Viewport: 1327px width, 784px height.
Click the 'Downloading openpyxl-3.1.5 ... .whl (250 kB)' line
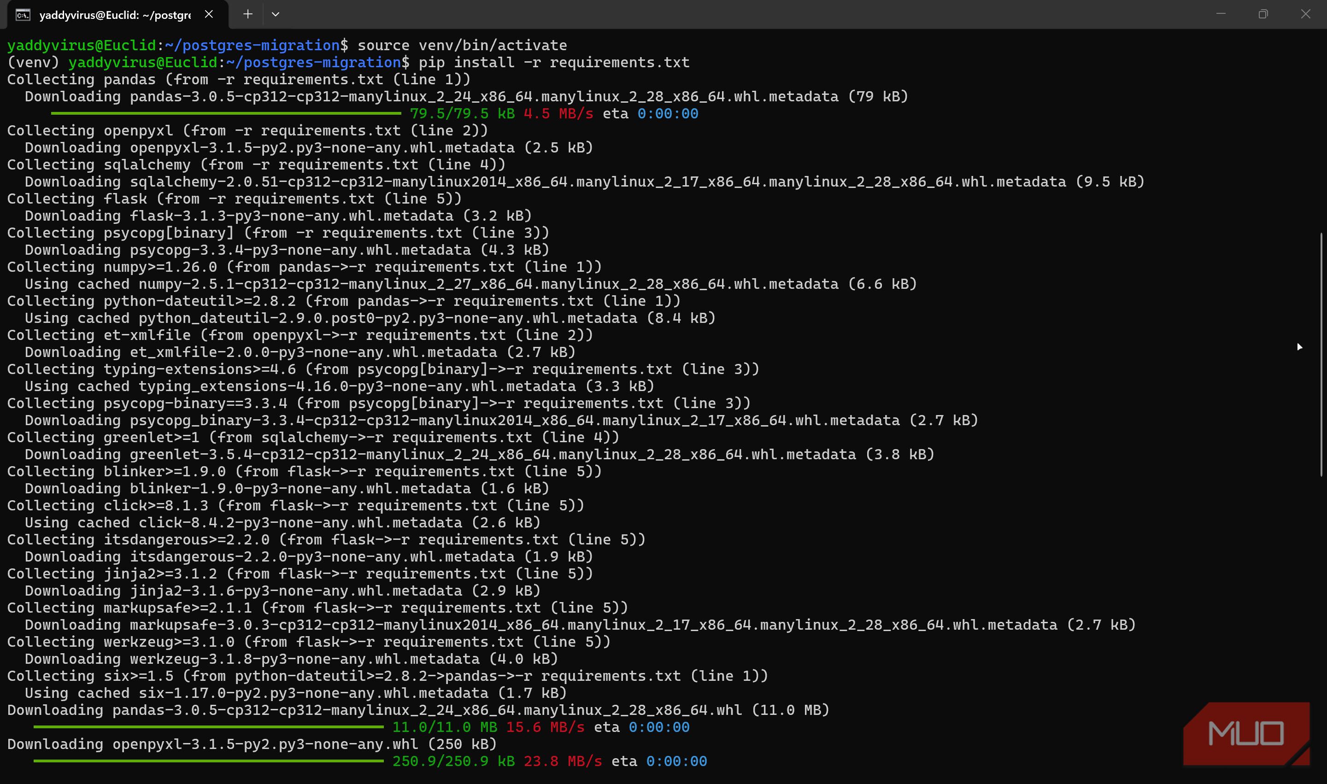pos(252,744)
